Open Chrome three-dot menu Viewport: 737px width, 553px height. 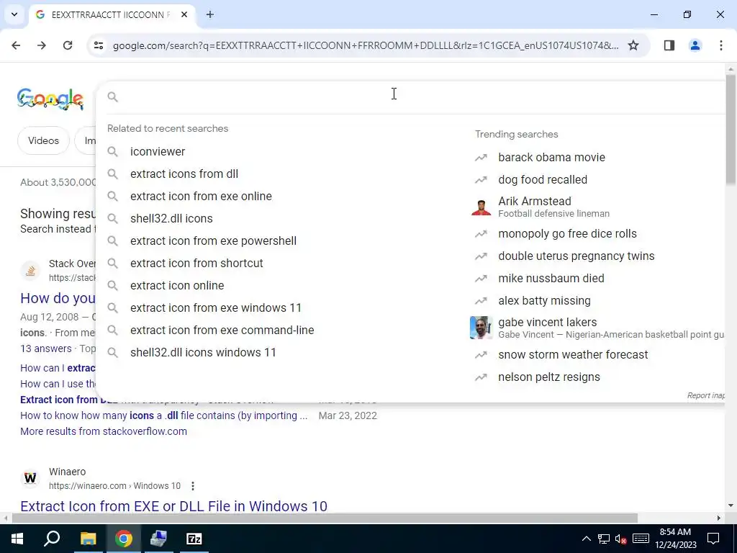[x=720, y=45]
